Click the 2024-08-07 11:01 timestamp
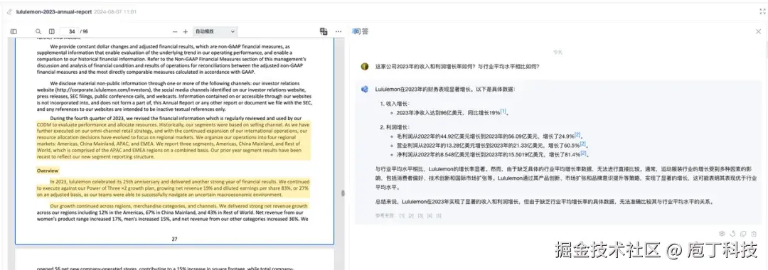Screen dimensions: 768x270 coord(115,12)
